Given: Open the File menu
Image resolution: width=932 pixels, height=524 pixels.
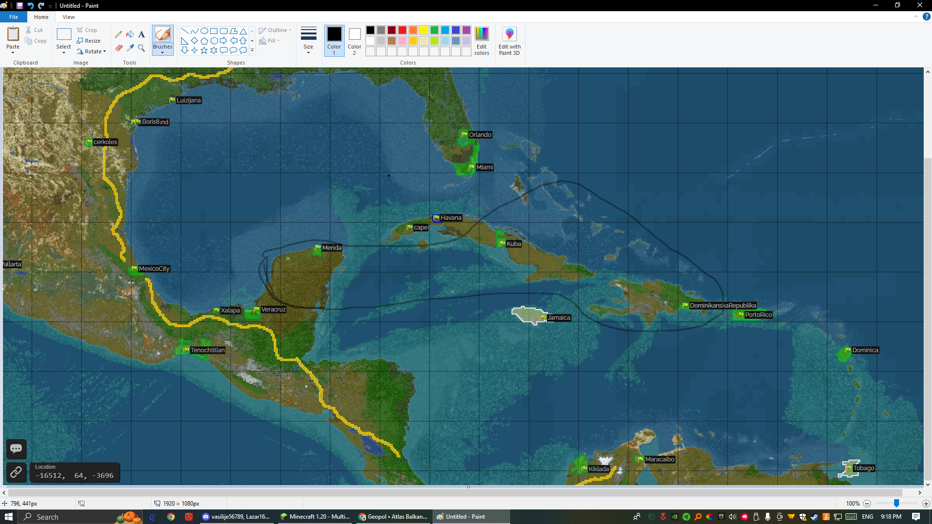Looking at the screenshot, I should [14, 17].
